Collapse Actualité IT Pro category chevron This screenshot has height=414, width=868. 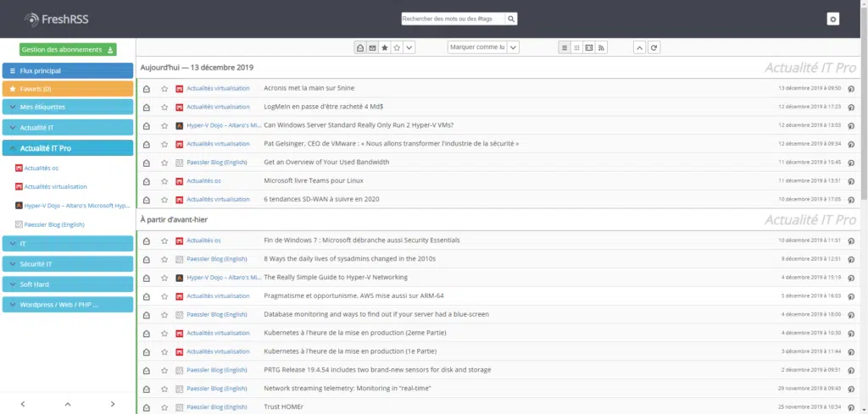[x=12, y=148]
